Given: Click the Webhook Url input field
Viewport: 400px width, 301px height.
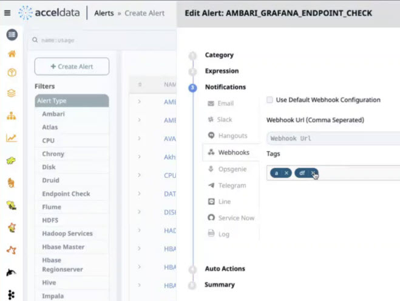Looking at the screenshot, I should [x=333, y=139].
